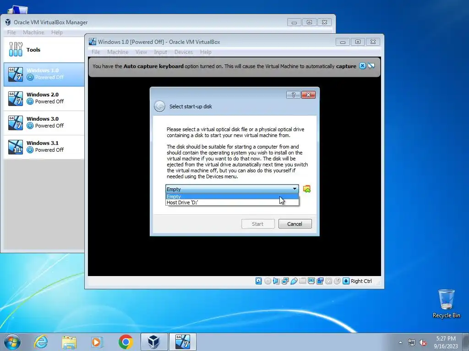This screenshot has width=469, height=351.
Task: Click the audio status icon
Action: click(276, 281)
